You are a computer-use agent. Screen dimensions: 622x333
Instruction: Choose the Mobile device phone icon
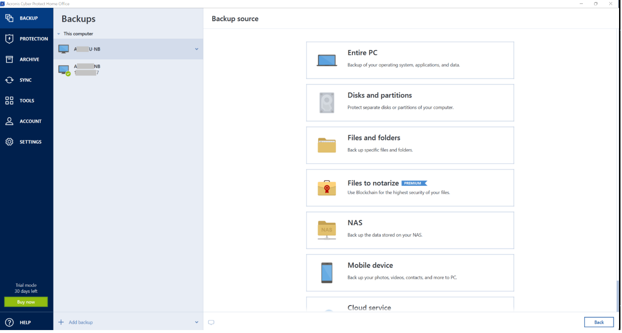[327, 273]
